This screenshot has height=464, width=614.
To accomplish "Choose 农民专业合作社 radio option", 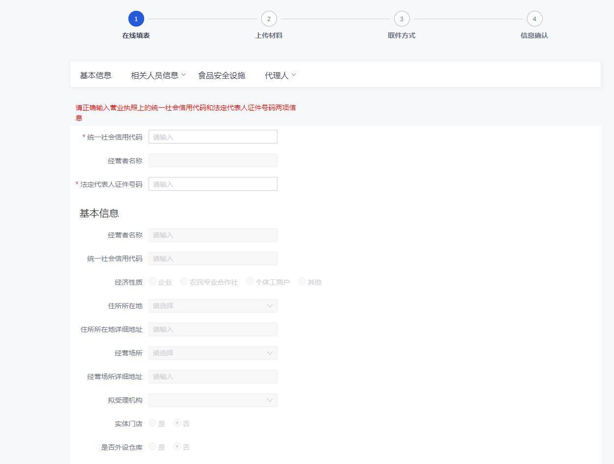I will coord(184,282).
